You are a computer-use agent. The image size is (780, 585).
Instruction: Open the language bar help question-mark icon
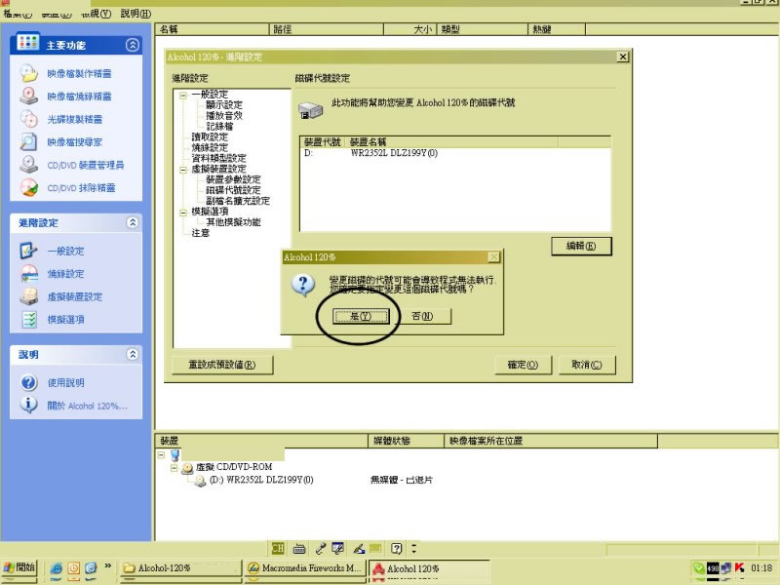coord(396,549)
